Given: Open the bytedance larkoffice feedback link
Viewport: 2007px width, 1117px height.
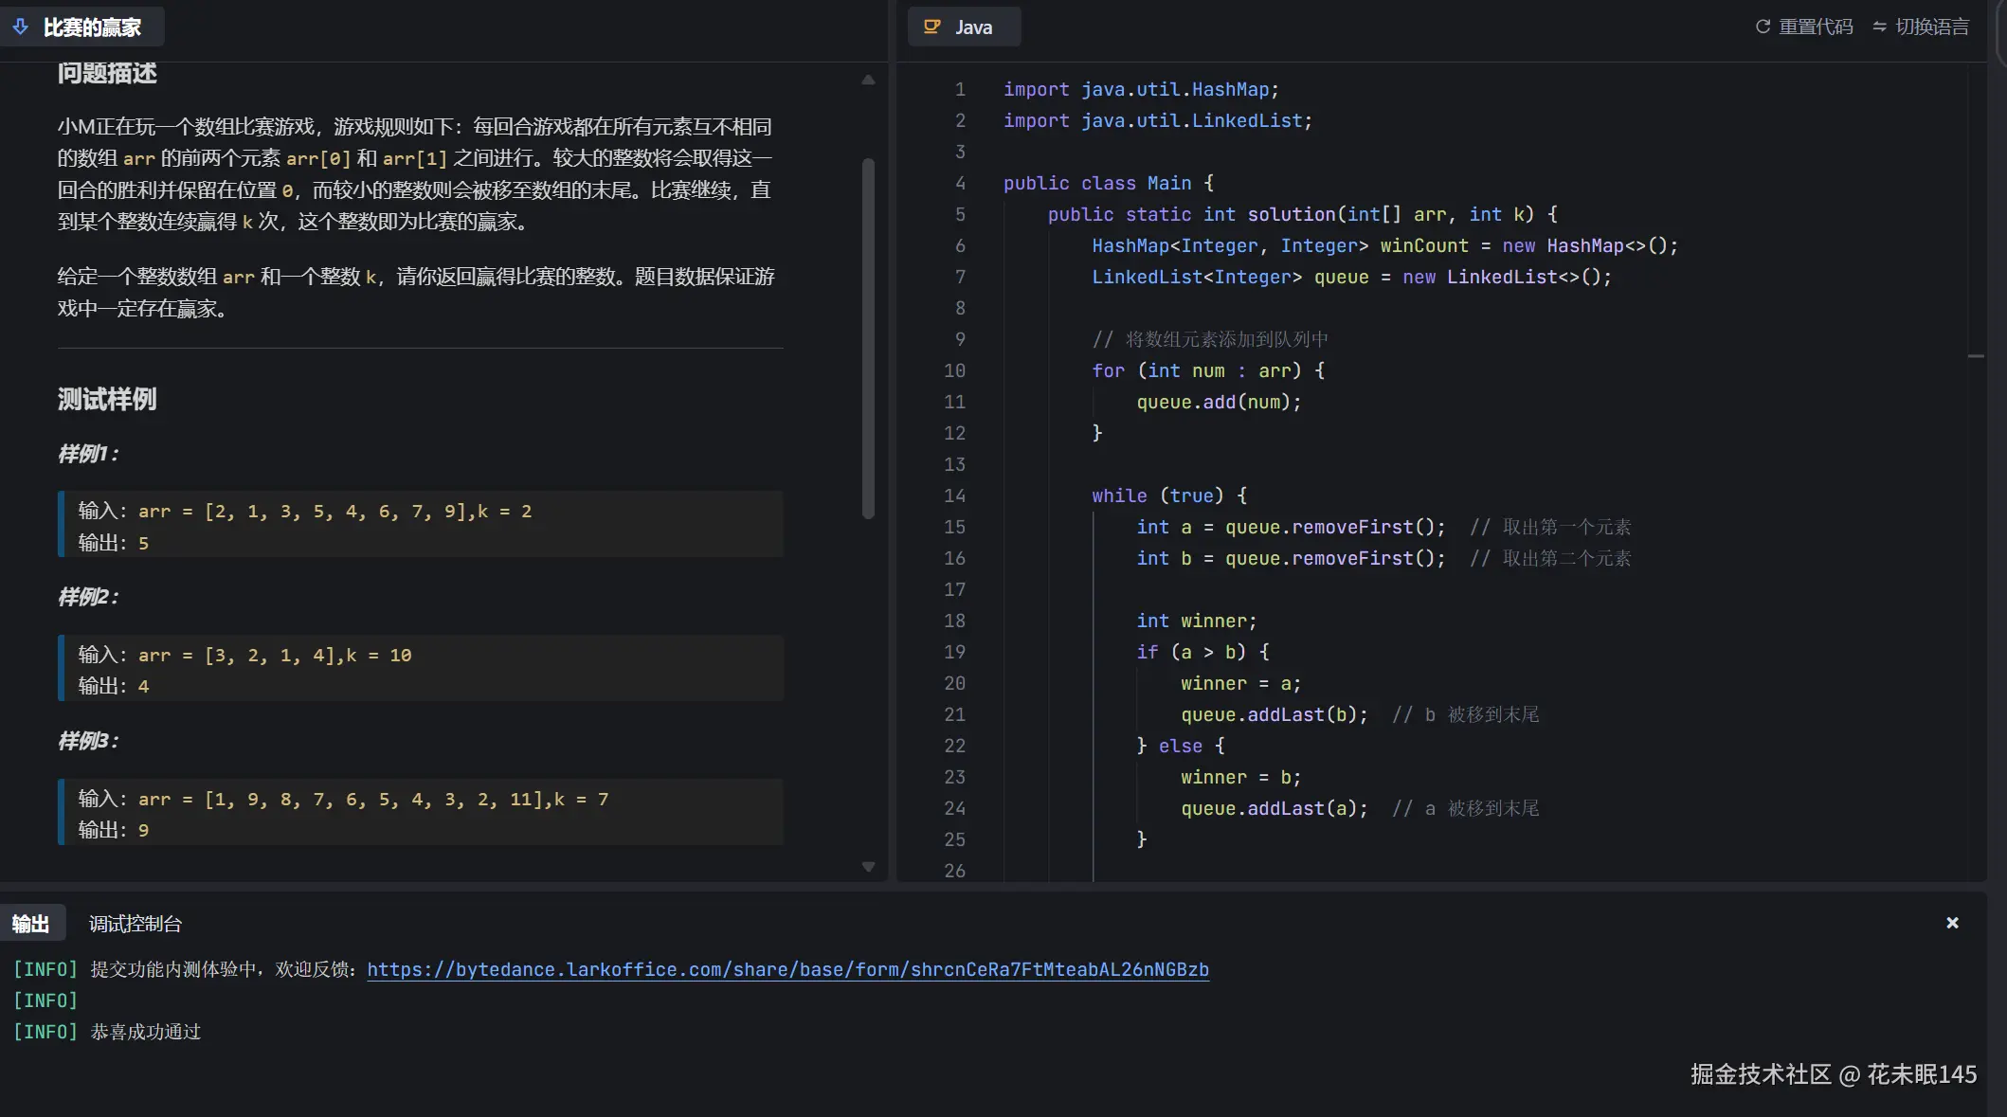Looking at the screenshot, I should point(787,969).
